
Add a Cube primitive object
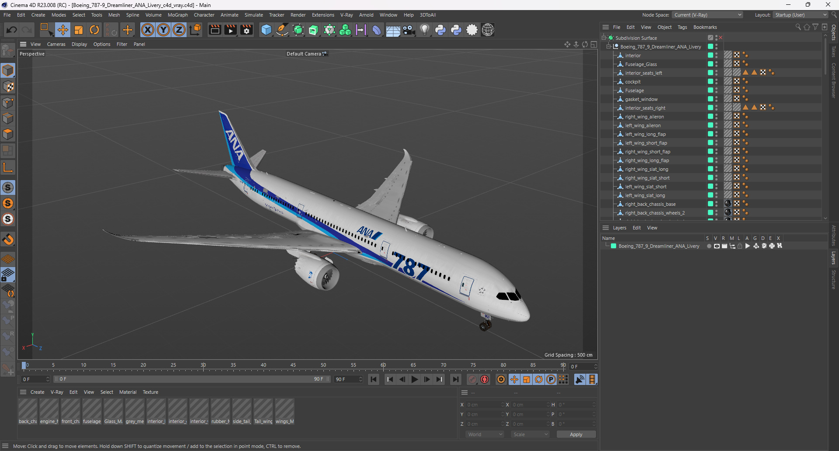266,30
